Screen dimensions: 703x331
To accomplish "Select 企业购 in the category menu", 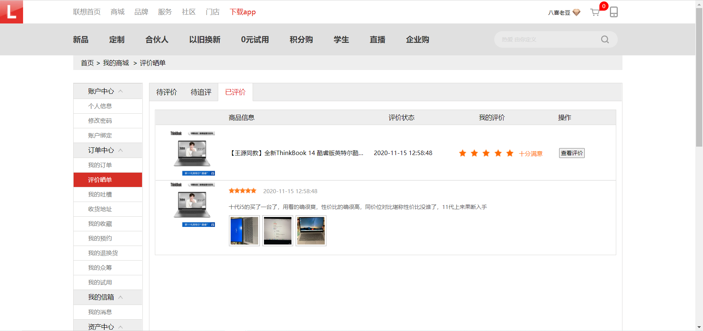I will tap(417, 40).
